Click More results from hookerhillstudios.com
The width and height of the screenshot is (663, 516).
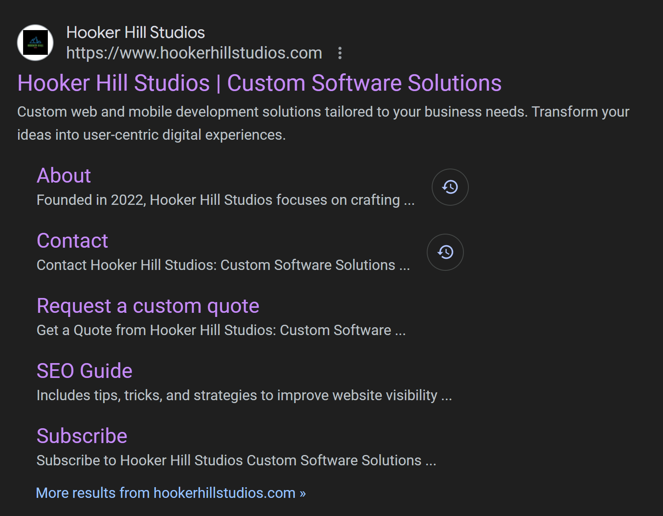click(x=171, y=493)
